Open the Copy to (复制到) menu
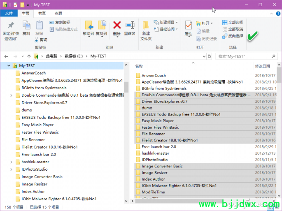Image resolution: width=282 pixels, height=211 pixels. 101,29
